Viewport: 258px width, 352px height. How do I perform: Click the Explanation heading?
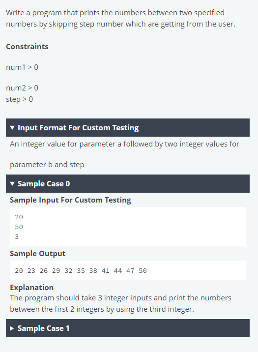pyautogui.click(x=31, y=287)
